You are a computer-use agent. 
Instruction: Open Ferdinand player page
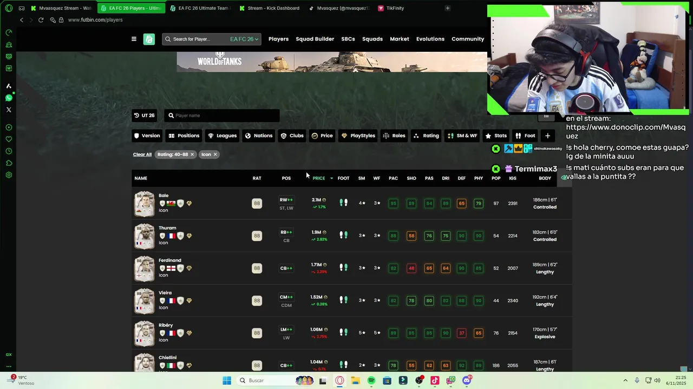[x=170, y=260]
